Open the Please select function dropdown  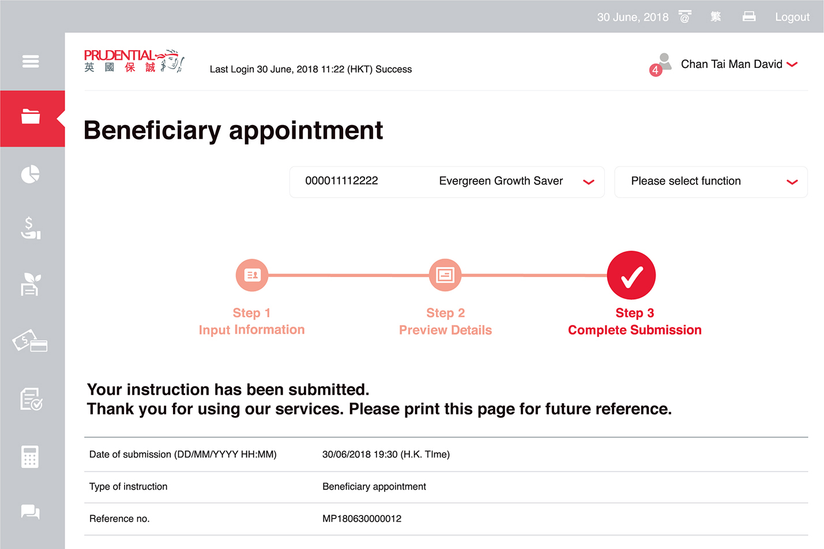(711, 181)
